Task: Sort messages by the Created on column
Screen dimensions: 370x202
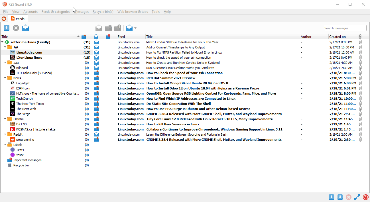Action: pos(342,36)
